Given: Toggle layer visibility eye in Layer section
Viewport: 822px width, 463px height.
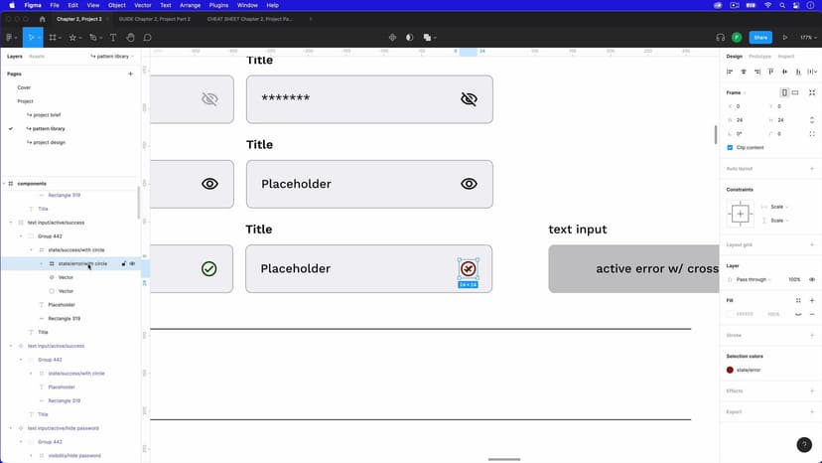Looking at the screenshot, I should (811, 280).
